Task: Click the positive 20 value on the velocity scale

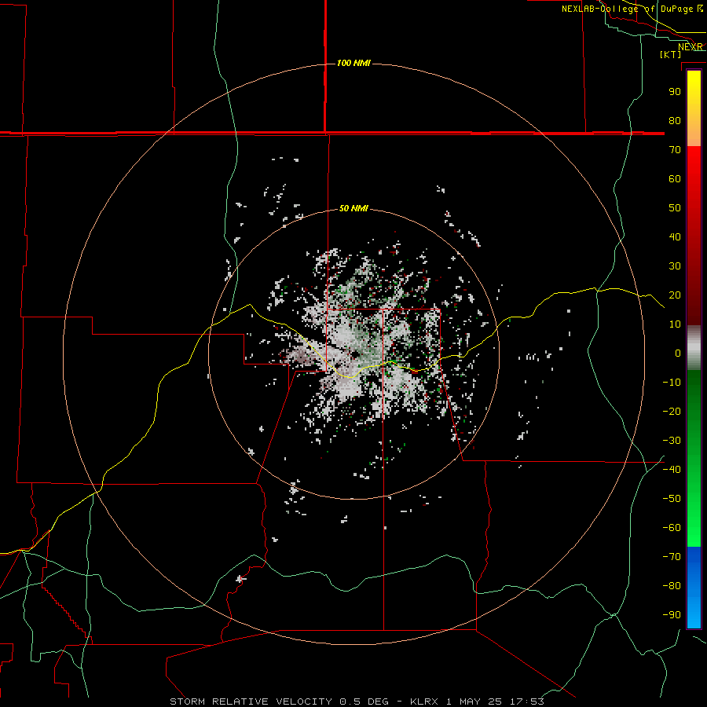Action: coord(675,295)
